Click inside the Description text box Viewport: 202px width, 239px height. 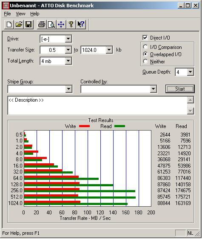(97, 105)
